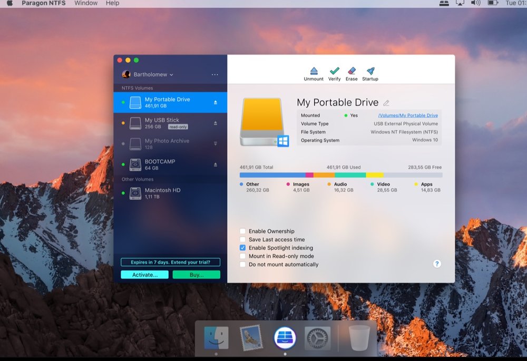
Task: Click the "461,91 GB Used" label
Action: point(344,167)
